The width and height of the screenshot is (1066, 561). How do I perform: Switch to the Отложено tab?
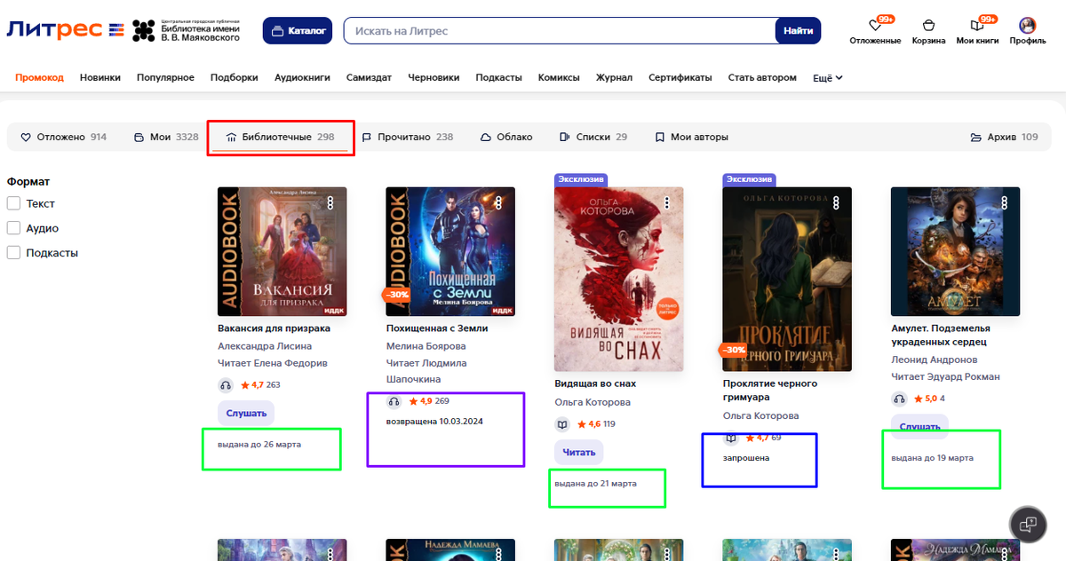pyautogui.click(x=63, y=137)
